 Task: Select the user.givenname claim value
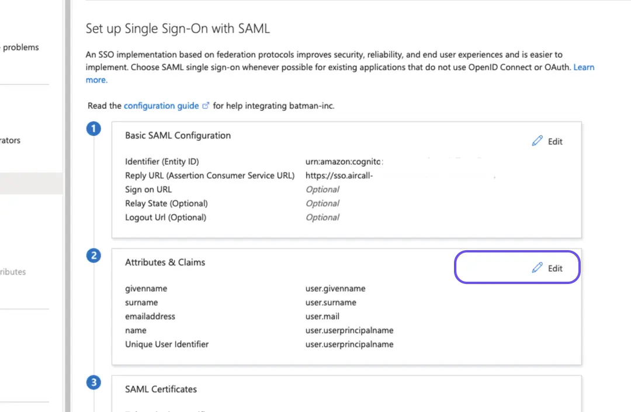[x=335, y=288]
